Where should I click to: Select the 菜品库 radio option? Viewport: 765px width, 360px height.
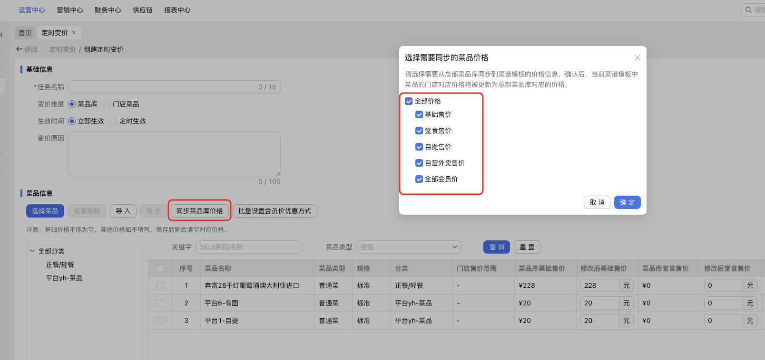point(72,104)
